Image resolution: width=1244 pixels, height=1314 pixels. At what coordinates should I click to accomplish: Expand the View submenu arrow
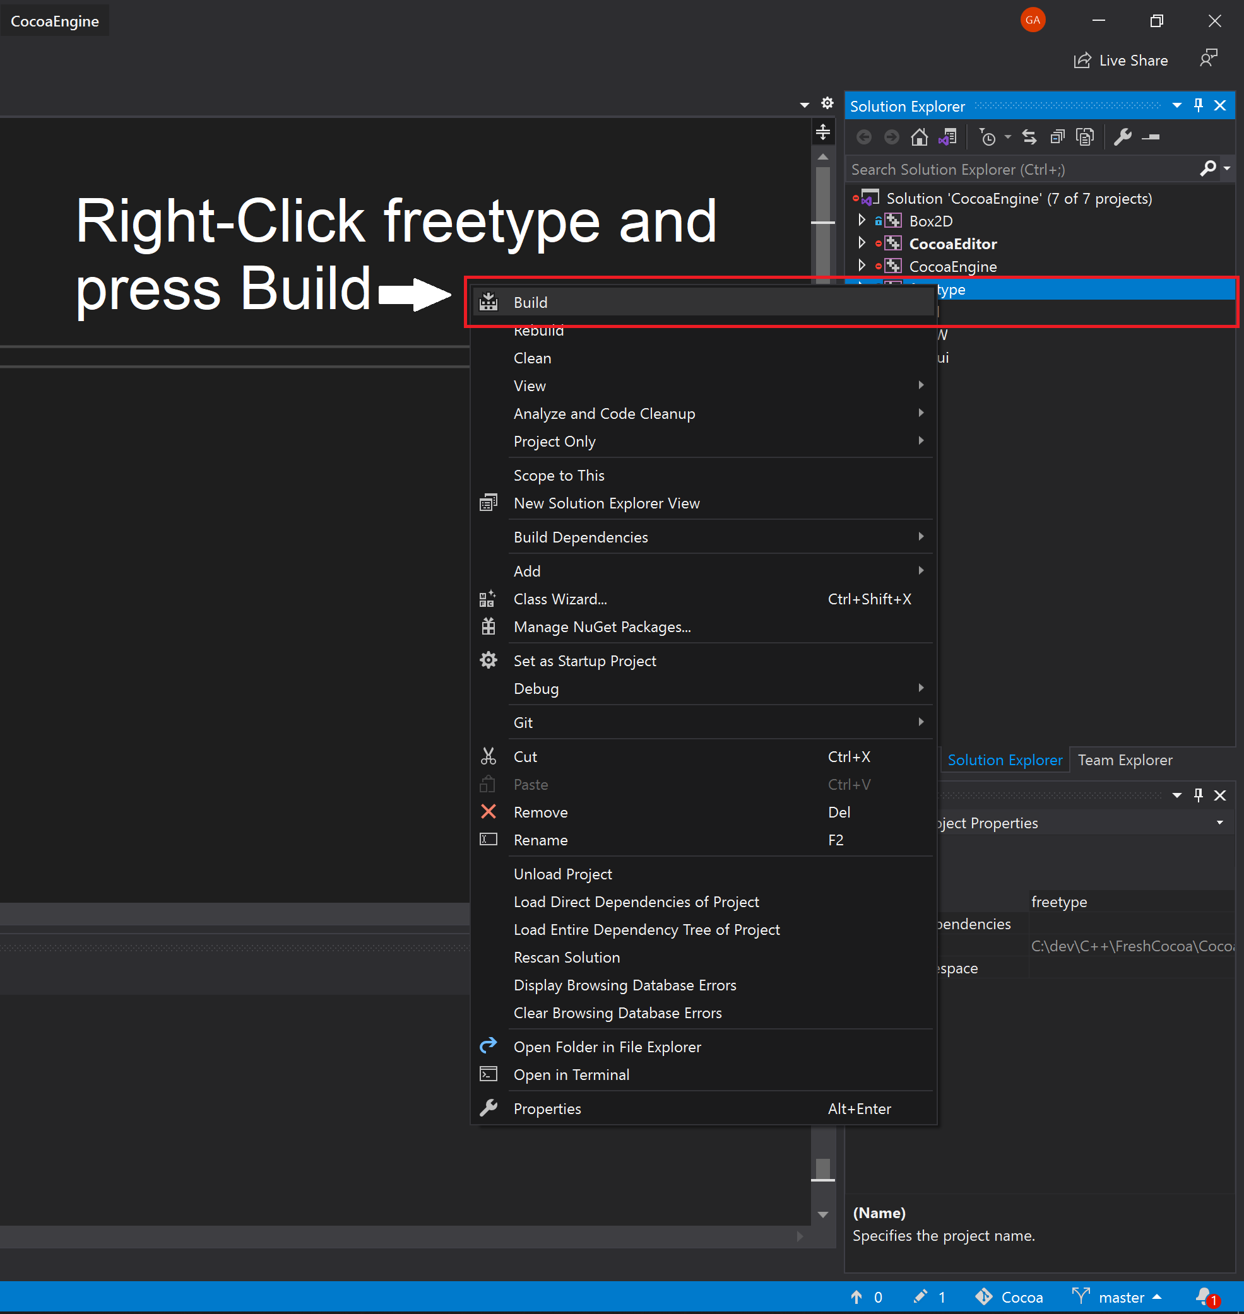(x=921, y=385)
